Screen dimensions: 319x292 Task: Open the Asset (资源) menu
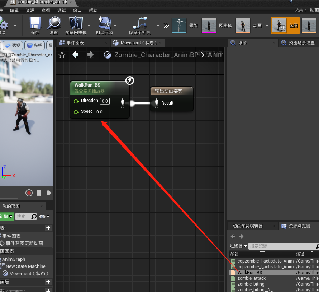30,10
